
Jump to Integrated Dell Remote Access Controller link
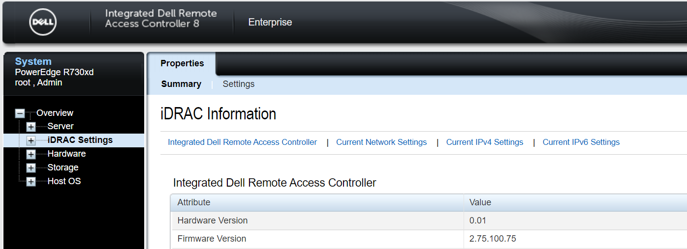point(242,142)
